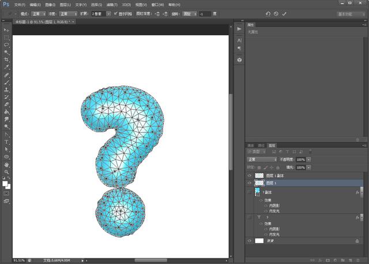The height and width of the screenshot is (264, 369).
Task: Select the History Brush tool
Action: click(6, 97)
